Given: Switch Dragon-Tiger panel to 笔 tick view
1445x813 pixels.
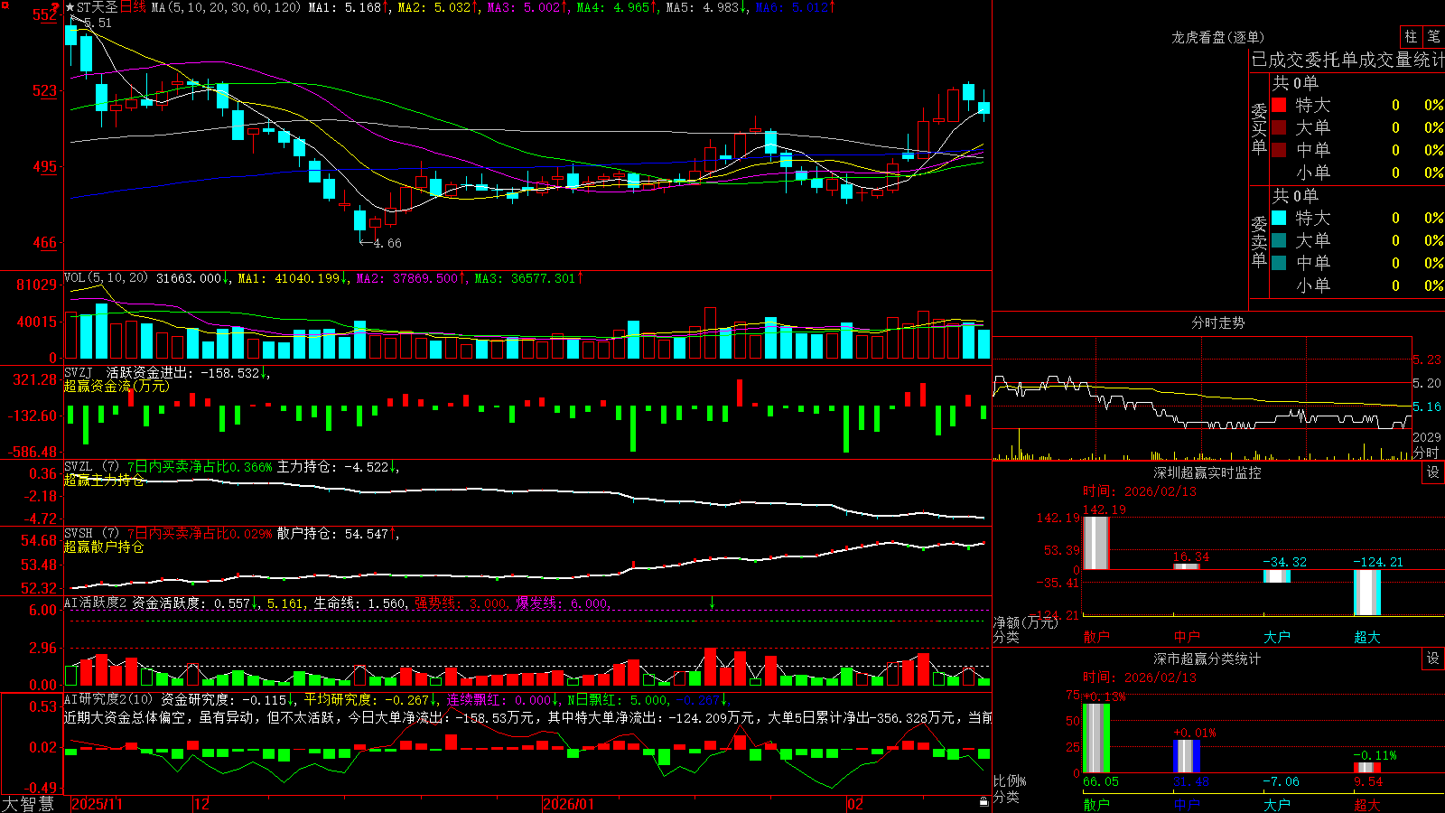Looking at the screenshot, I should pyautogui.click(x=1433, y=37).
